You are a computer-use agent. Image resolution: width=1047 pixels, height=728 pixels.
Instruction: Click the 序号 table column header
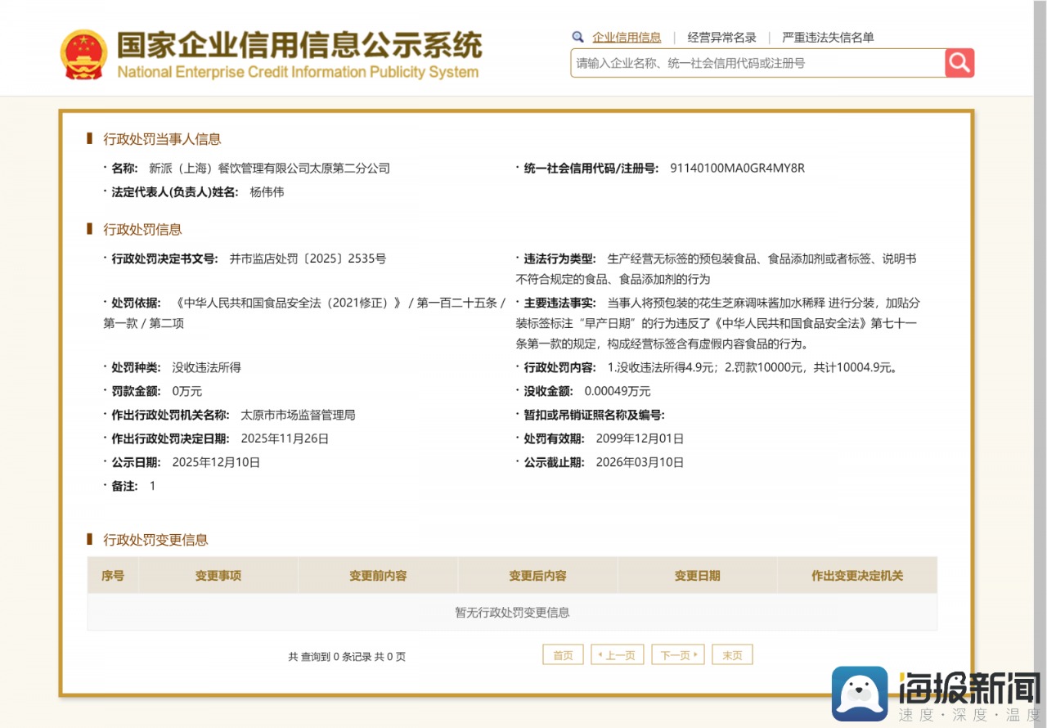point(112,575)
